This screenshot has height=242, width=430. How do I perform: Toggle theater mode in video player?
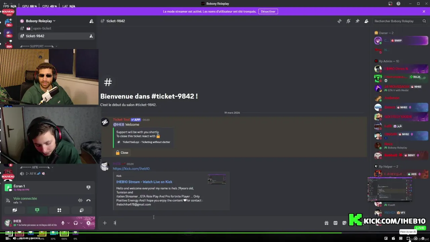pyautogui.click(x=401, y=238)
